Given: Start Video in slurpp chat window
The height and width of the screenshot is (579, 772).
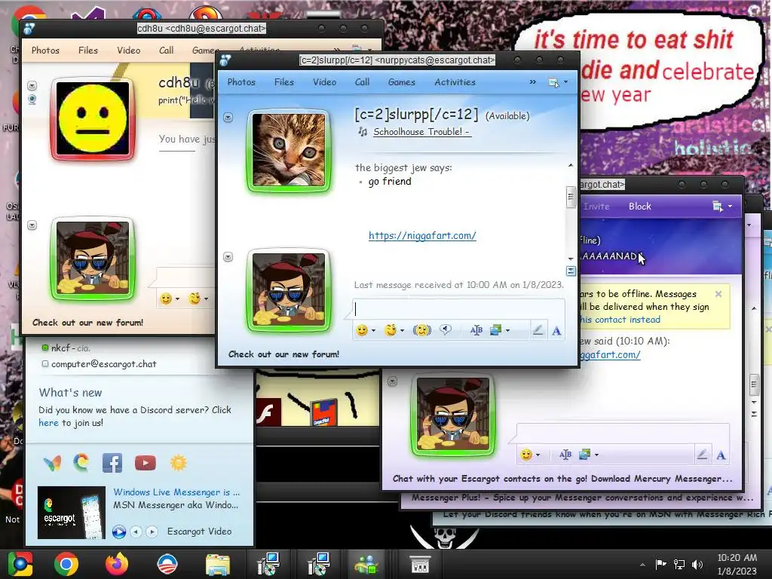Looking at the screenshot, I should tap(324, 82).
